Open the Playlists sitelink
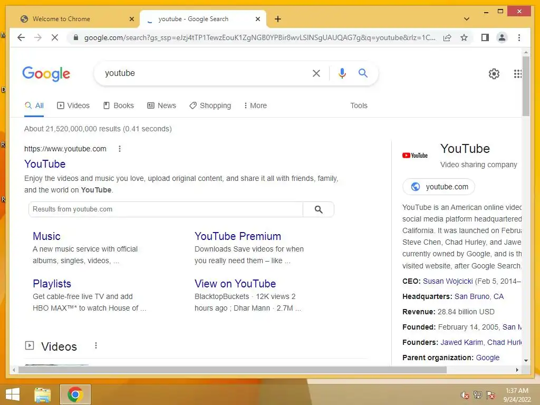Screen dimensions: 540x405 [52, 284]
